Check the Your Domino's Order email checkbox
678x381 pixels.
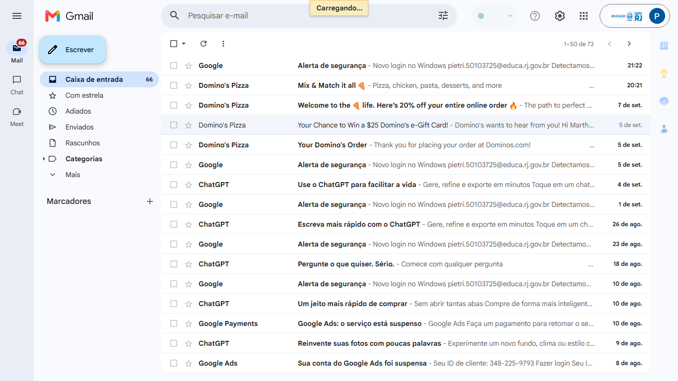coord(174,145)
